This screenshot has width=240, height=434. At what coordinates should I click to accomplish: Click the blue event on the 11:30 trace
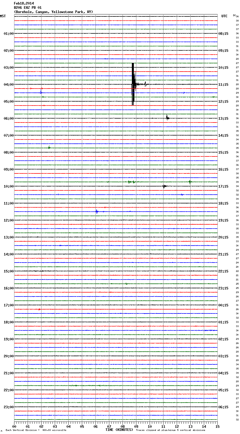point(97,211)
